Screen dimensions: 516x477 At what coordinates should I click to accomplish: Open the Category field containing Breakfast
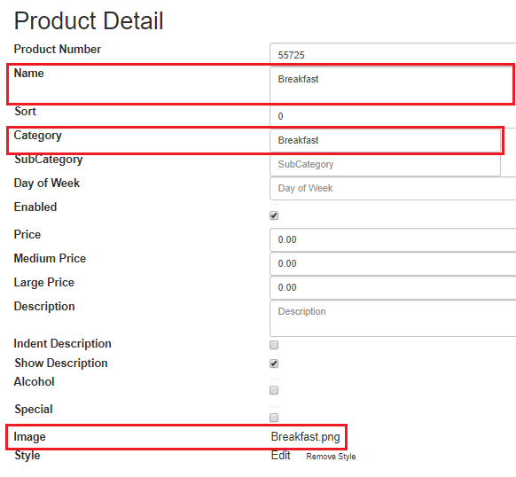click(385, 140)
